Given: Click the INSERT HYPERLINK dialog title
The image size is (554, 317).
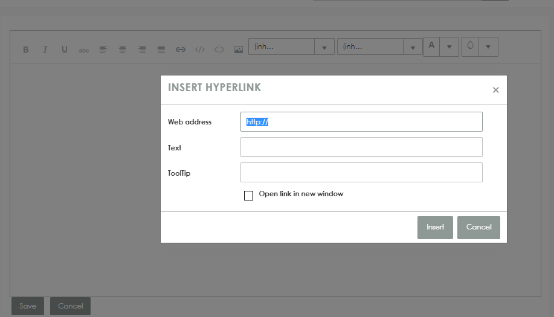Looking at the screenshot, I should point(214,88).
